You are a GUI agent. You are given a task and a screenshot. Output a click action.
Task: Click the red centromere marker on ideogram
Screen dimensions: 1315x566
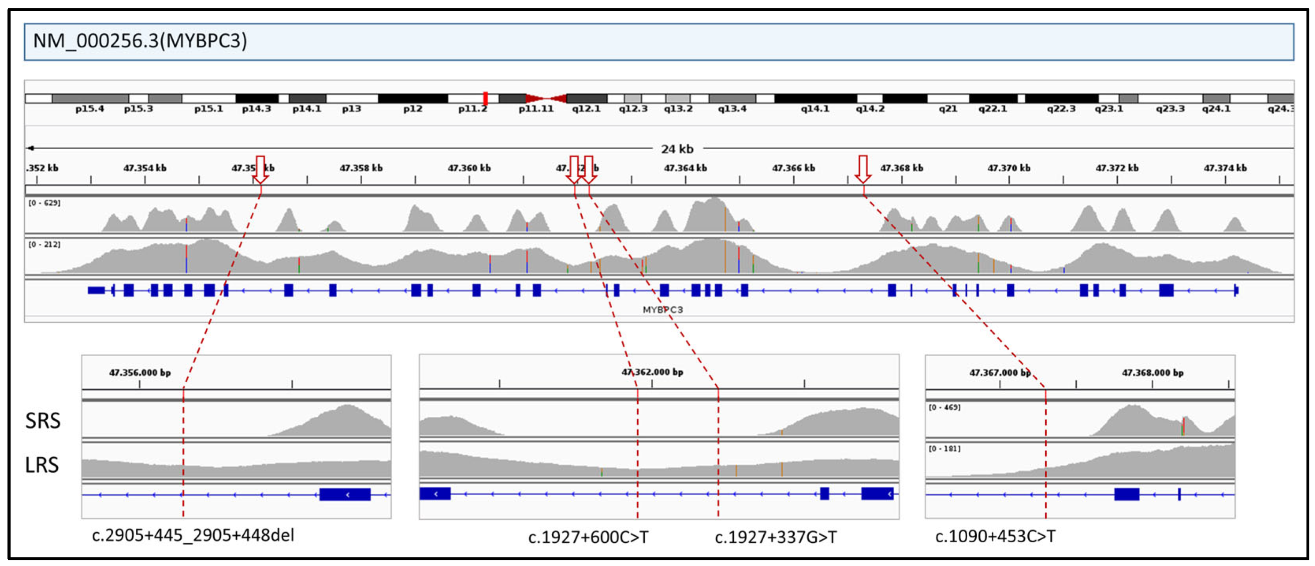[546, 98]
